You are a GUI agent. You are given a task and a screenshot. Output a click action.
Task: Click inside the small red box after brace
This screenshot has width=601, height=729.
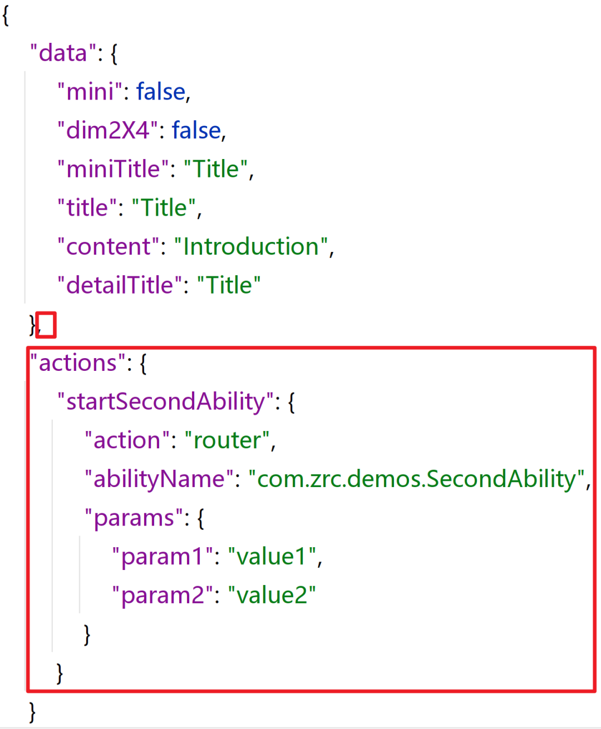coord(46,325)
